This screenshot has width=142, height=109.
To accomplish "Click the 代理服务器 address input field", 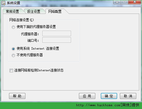I will (57, 33).
